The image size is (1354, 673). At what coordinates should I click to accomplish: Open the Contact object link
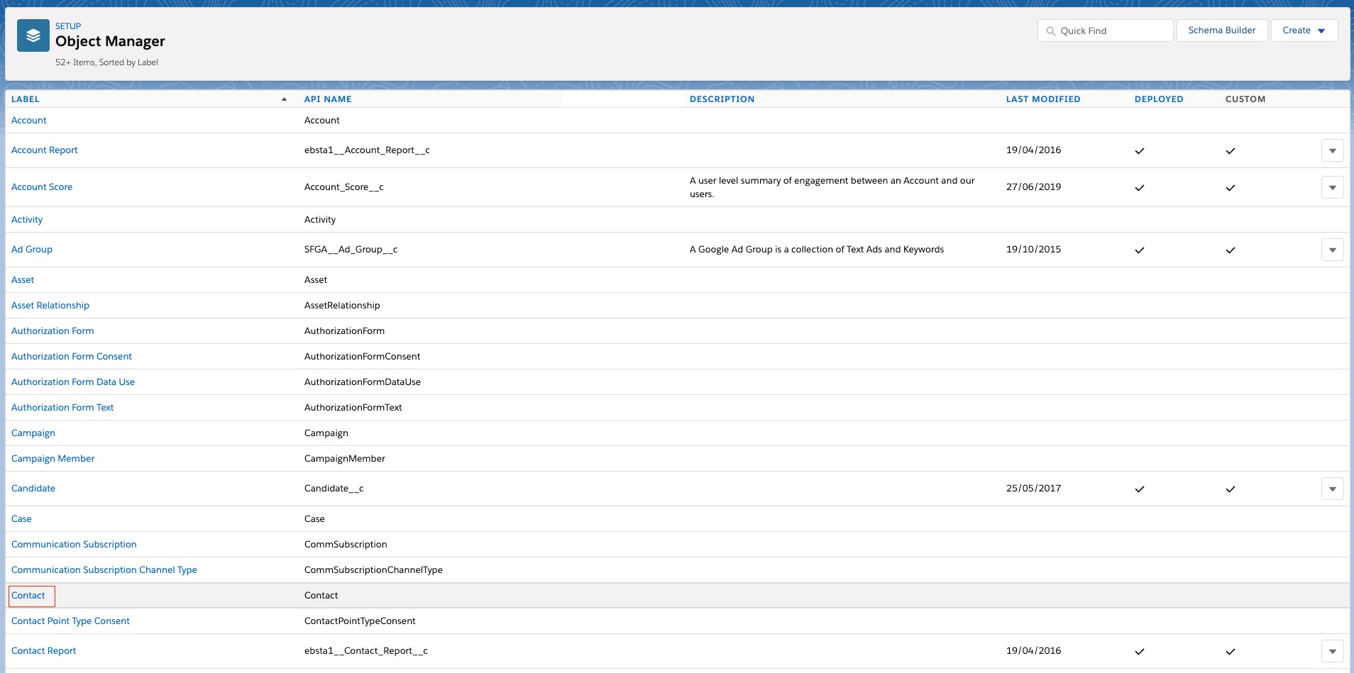(x=28, y=596)
